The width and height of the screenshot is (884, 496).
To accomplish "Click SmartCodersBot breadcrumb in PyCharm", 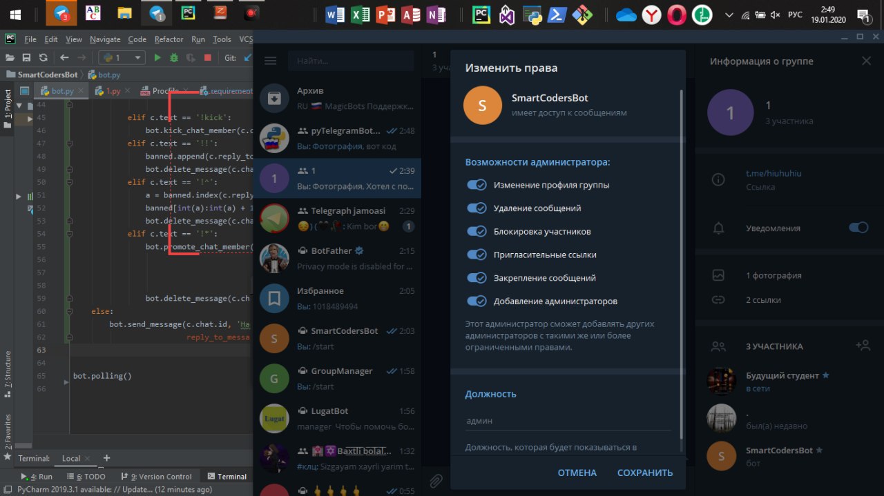I will click(48, 75).
